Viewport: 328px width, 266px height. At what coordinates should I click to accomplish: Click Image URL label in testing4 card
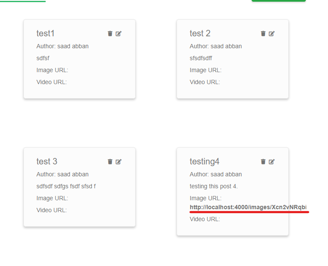click(x=206, y=198)
